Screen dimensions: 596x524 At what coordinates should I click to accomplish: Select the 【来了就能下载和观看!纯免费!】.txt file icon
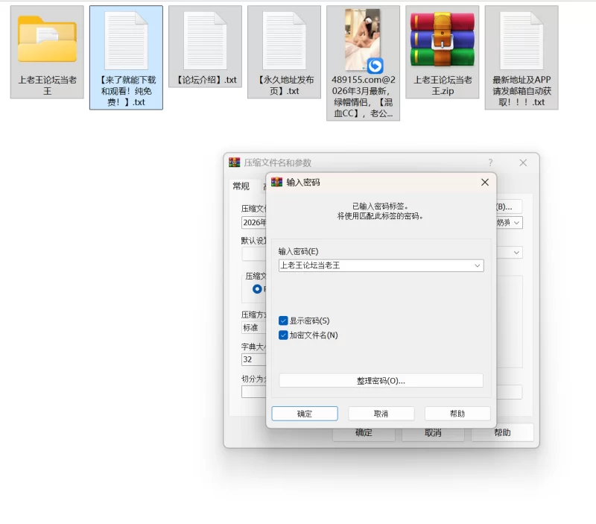click(126, 40)
